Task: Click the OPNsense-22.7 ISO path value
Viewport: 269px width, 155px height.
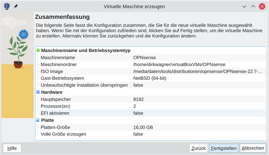Action: pyautogui.click(x=198, y=71)
